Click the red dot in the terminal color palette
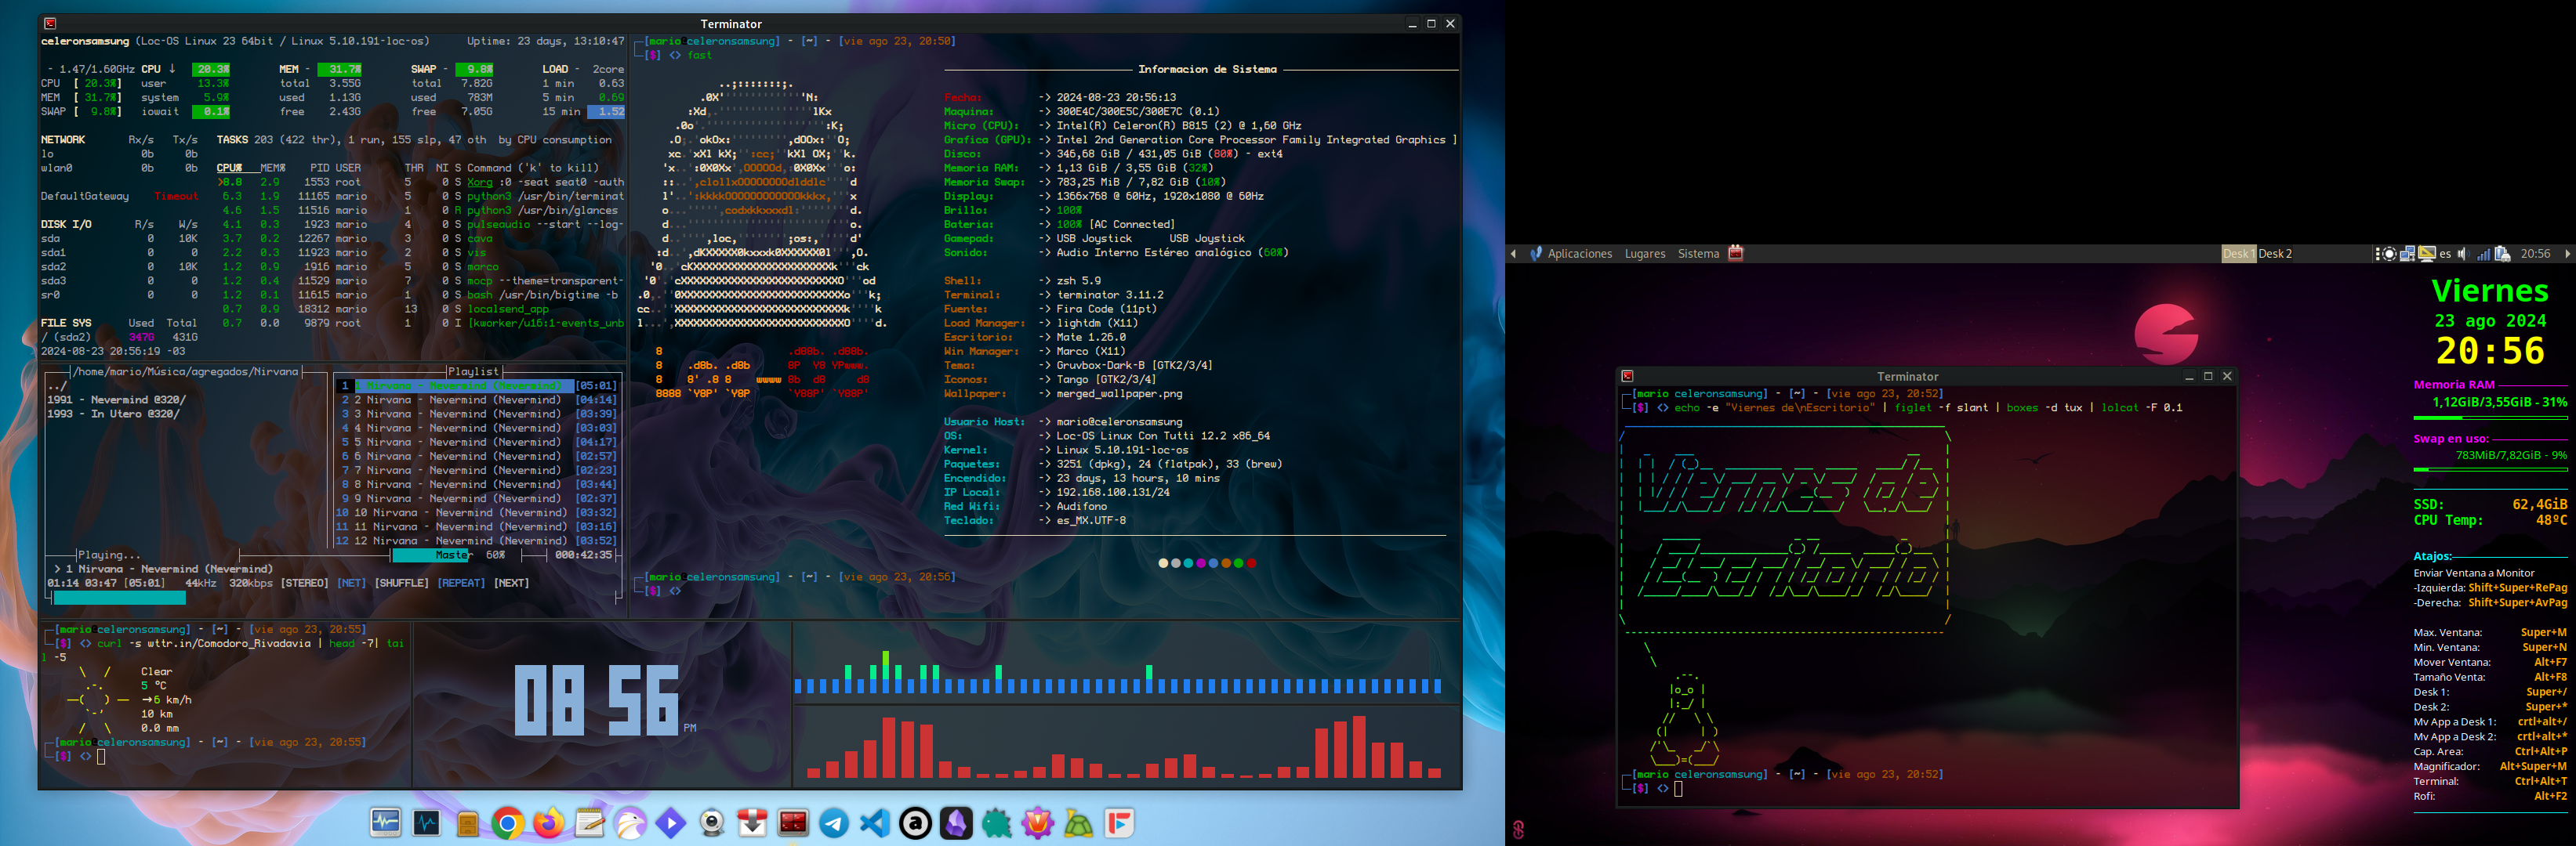Viewport: 2576px width, 846px height. 1251,563
